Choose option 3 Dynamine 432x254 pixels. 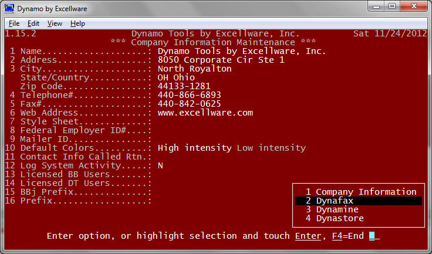(332, 209)
